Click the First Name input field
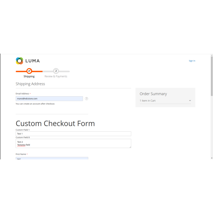 (52, 158)
